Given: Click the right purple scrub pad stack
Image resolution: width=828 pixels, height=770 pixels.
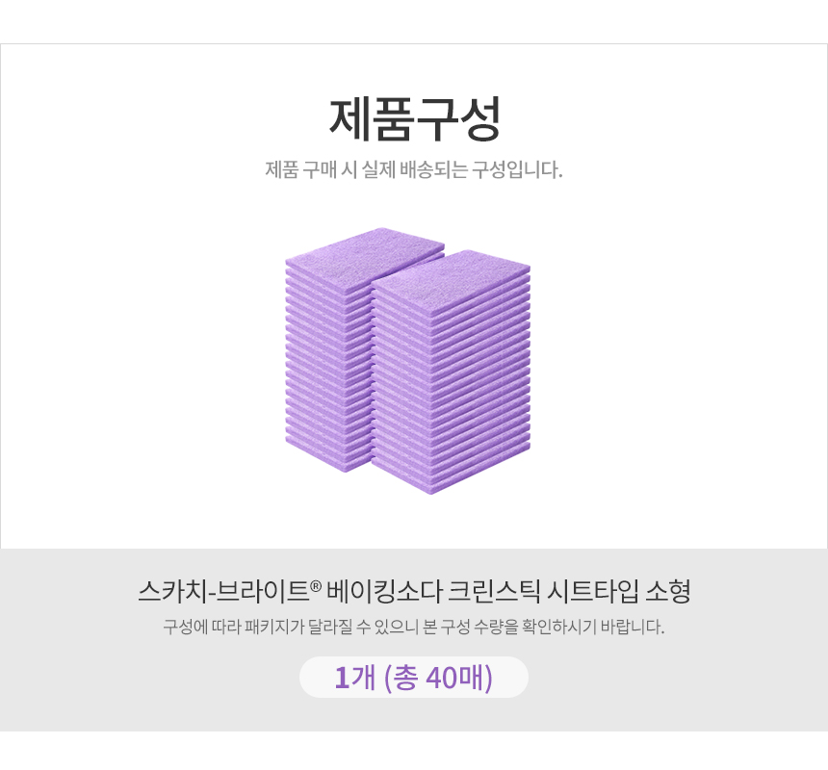Looking at the screenshot, I should click(451, 372).
